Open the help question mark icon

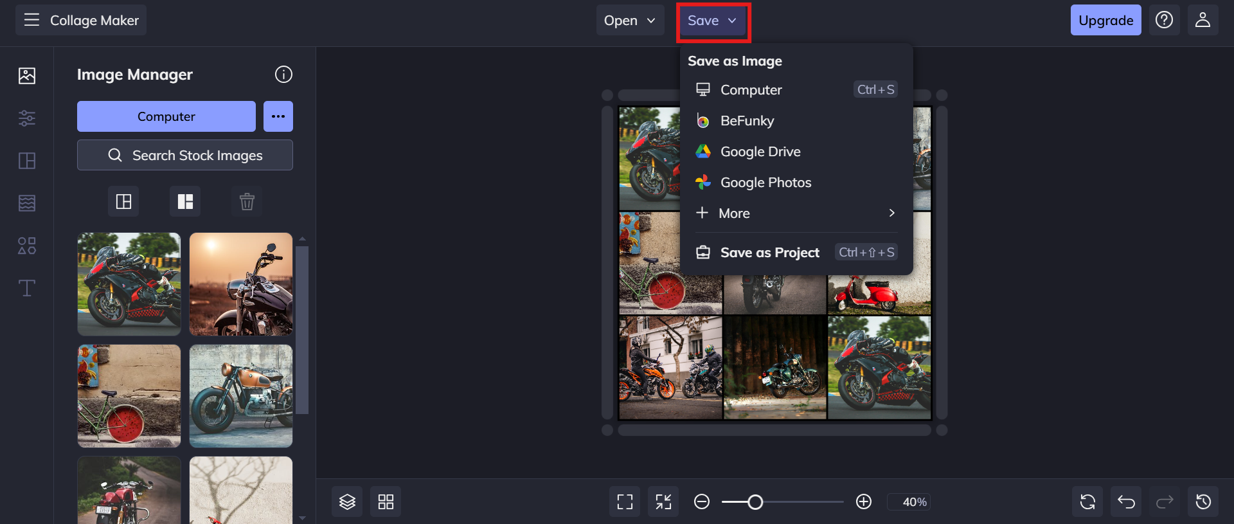(x=1164, y=20)
